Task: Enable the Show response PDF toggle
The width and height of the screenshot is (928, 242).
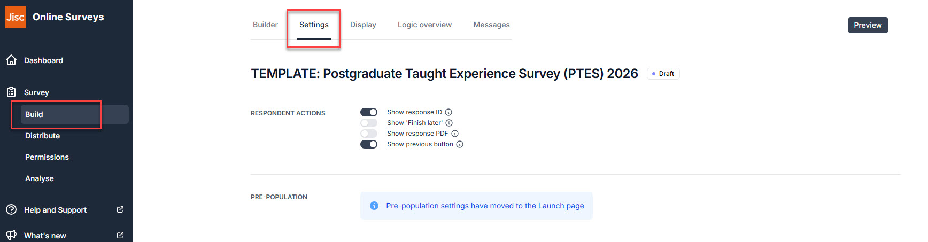Action: [369, 134]
